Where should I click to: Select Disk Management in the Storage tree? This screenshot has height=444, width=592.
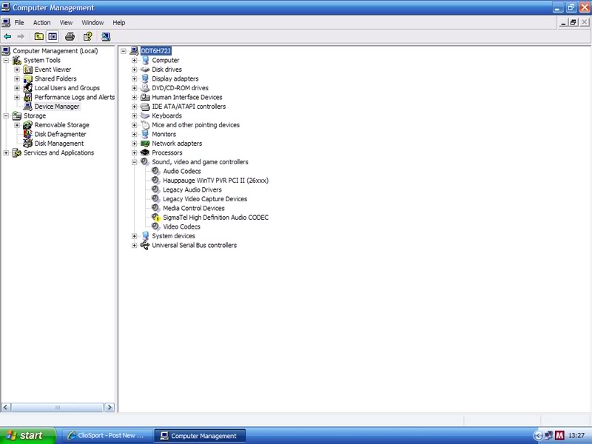tap(58, 144)
